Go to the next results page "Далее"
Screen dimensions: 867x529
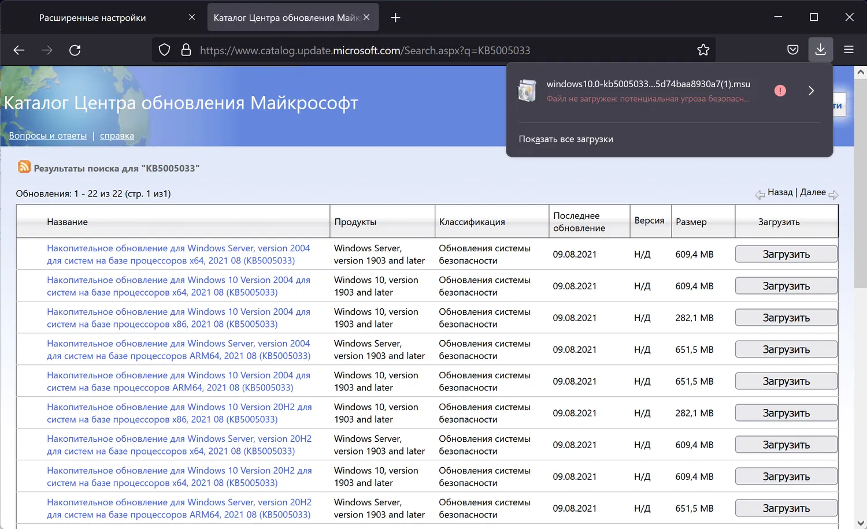point(813,192)
